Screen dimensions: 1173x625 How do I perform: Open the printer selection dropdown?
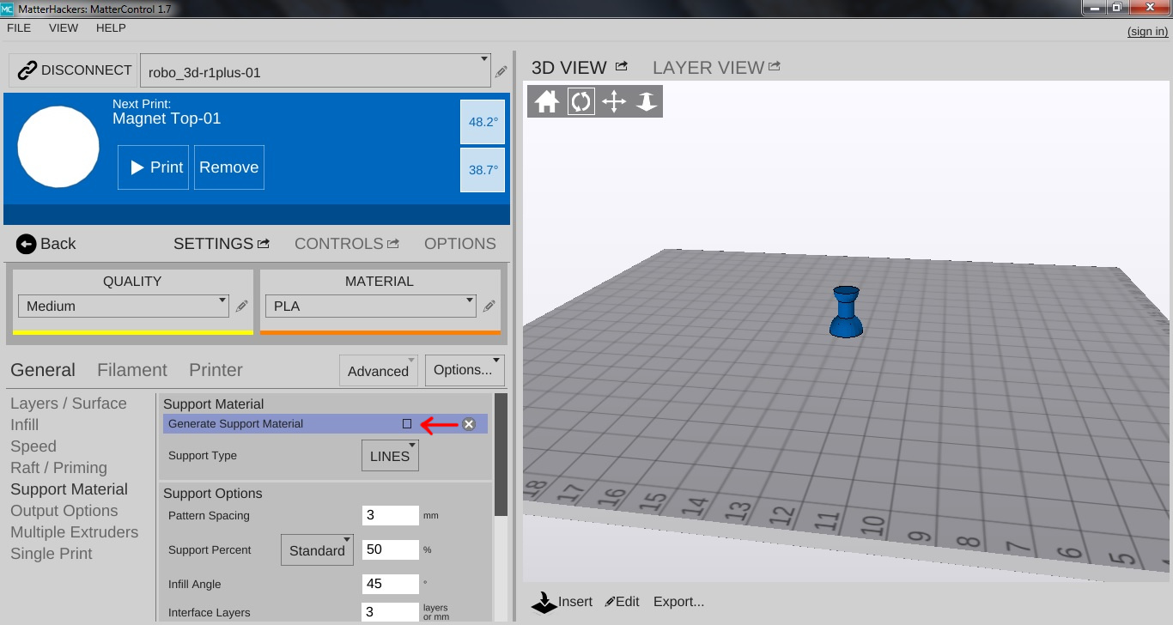pos(315,70)
